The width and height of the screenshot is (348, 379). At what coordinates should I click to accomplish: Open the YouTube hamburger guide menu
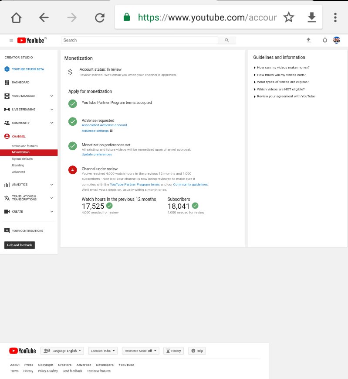click(x=11, y=40)
